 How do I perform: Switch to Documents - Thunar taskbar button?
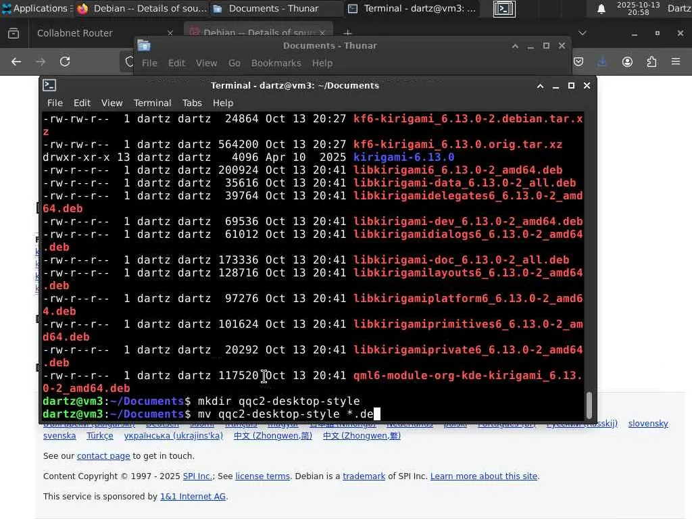pyautogui.click(x=276, y=8)
